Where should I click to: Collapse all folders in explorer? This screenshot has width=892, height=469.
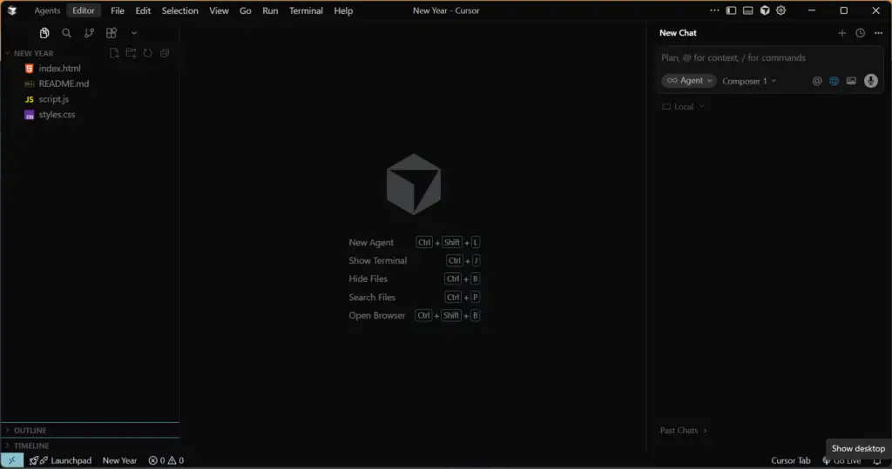coord(164,53)
